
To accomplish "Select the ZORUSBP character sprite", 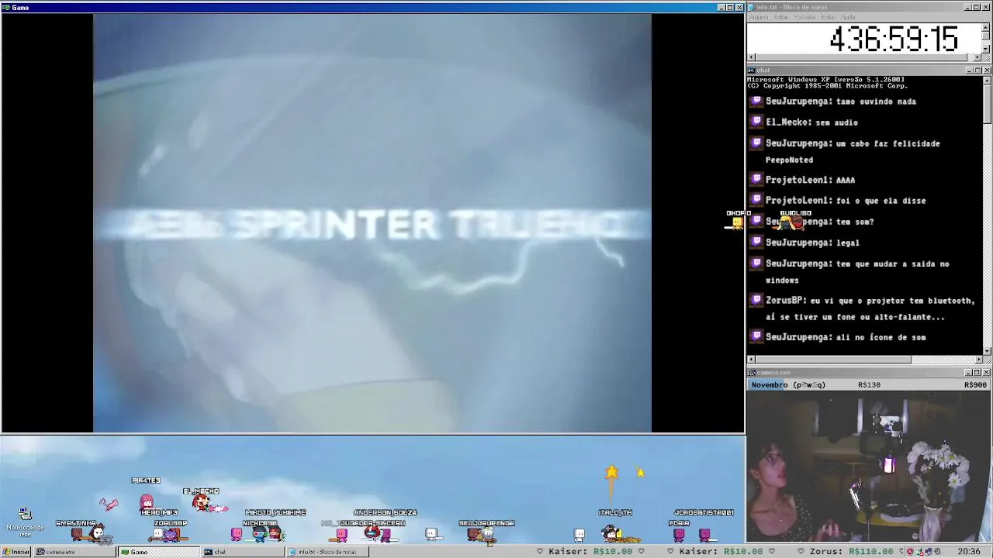I will pyautogui.click(x=170, y=534).
